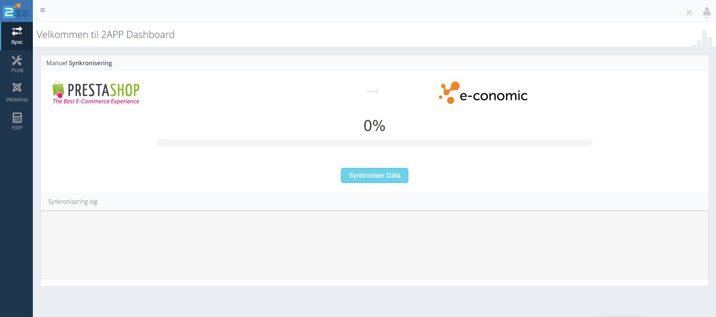Click the e-conomic logo
716x317 pixels.
pos(483,93)
